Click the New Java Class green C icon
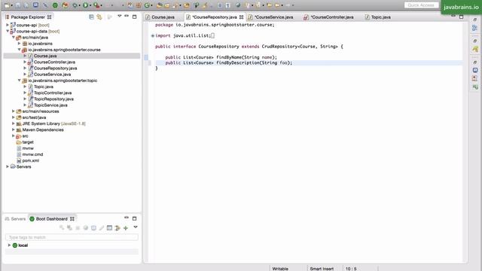Screen dimensions: 482x271 click(x=147, y=5)
